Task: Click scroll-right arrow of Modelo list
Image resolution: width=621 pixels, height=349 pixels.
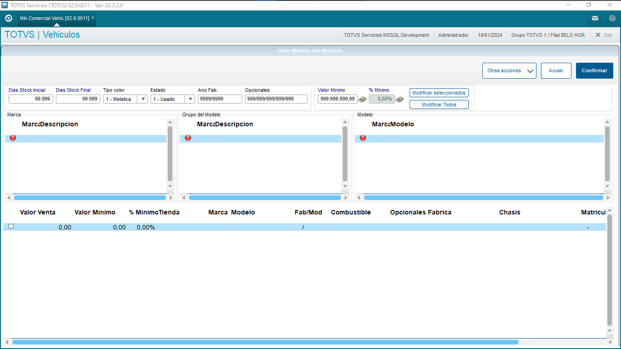Action: [608, 198]
